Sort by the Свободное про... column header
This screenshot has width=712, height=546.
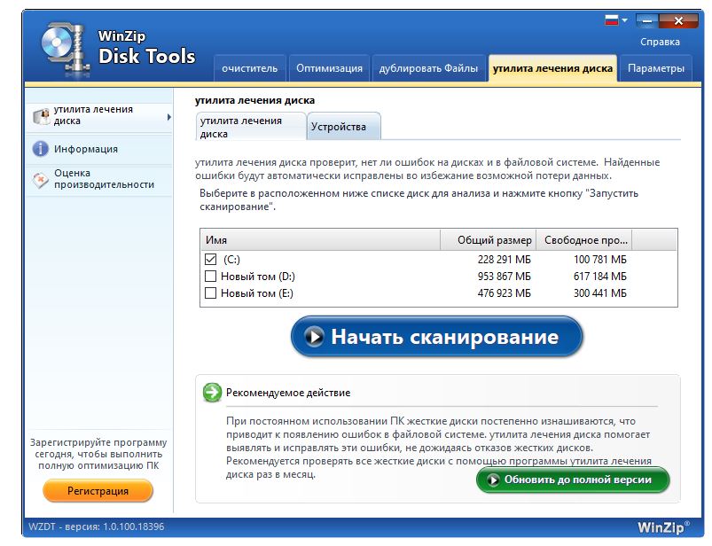pos(584,240)
